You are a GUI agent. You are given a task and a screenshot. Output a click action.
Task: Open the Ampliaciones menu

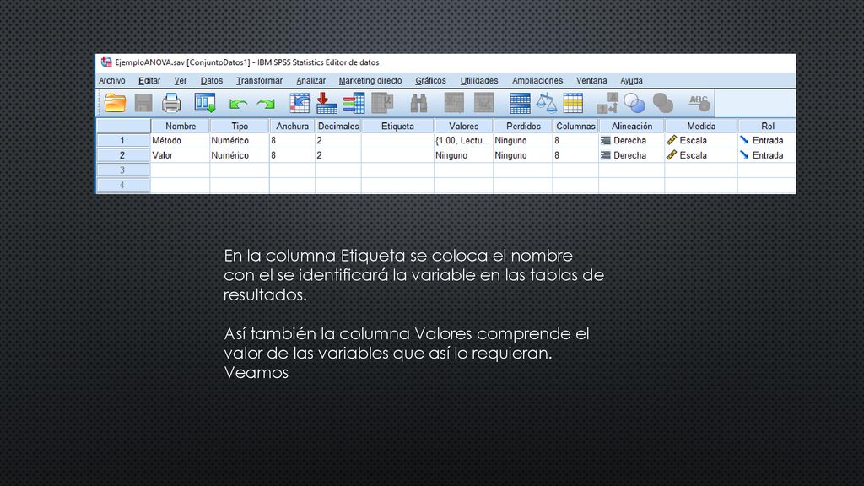point(537,80)
